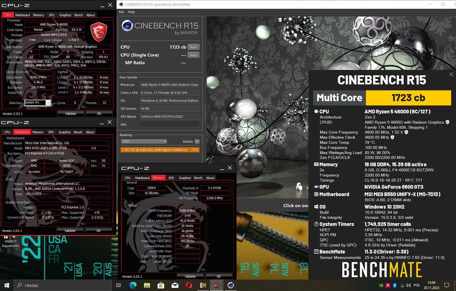The height and width of the screenshot is (291, 456).
Task: Click the code bracket icon beside BenchMate heading
Action: point(316,251)
